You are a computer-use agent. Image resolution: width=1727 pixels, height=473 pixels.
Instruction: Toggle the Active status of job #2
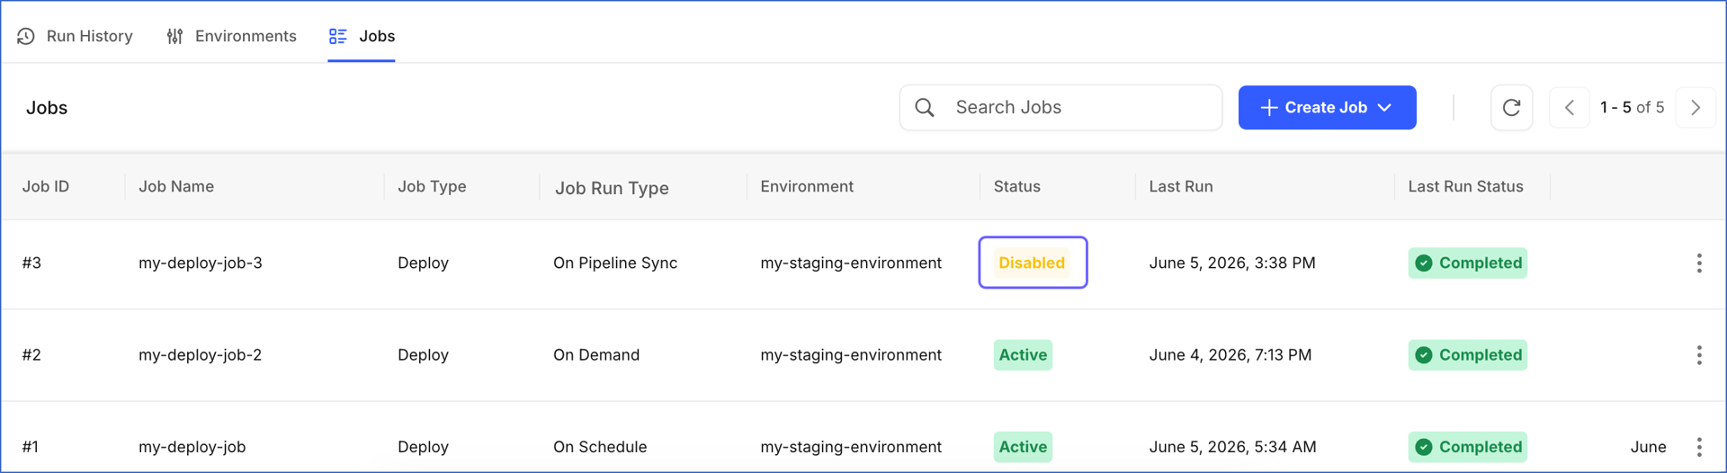(x=1023, y=355)
